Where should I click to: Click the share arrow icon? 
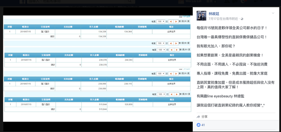[x=198, y=117]
